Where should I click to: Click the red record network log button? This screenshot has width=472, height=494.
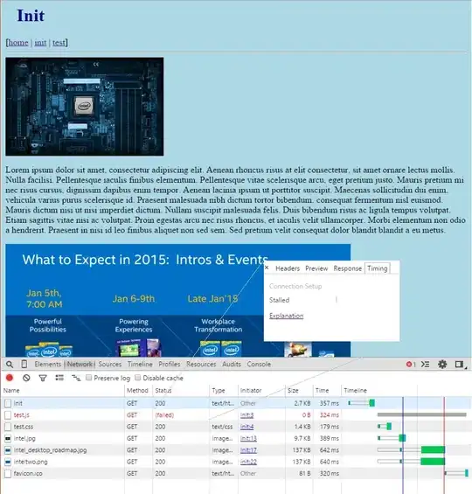pos(10,378)
